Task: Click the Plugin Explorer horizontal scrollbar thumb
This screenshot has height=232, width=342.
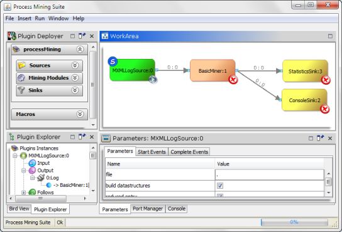Action: pyautogui.click(x=41, y=199)
